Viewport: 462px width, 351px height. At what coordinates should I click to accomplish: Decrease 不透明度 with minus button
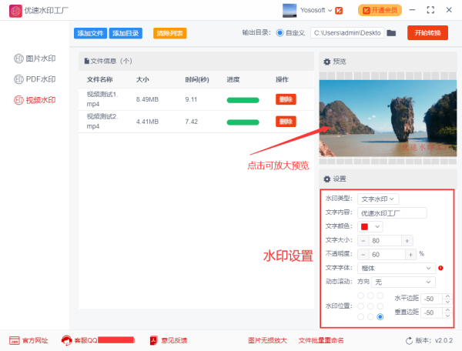pyautogui.click(x=363, y=255)
